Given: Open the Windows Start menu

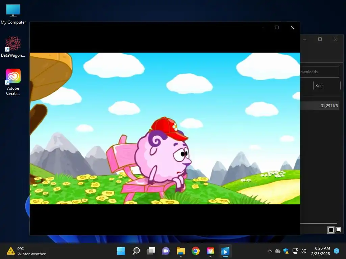Looking at the screenshot, I should pyautogui.click(x=121, y=251).
